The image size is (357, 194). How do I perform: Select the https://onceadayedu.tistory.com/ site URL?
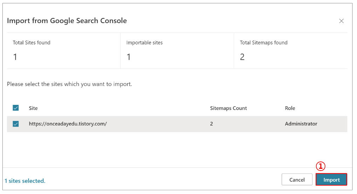68,124
